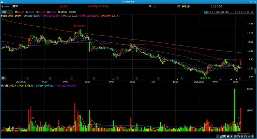257x139 pixels.
Task: Click the circular refresh icon in bottom toolbar
Action: tap(245, 136)
